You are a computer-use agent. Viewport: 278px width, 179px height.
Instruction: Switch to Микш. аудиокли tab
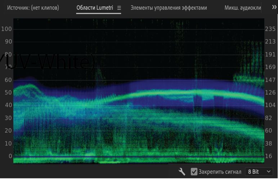243,8
